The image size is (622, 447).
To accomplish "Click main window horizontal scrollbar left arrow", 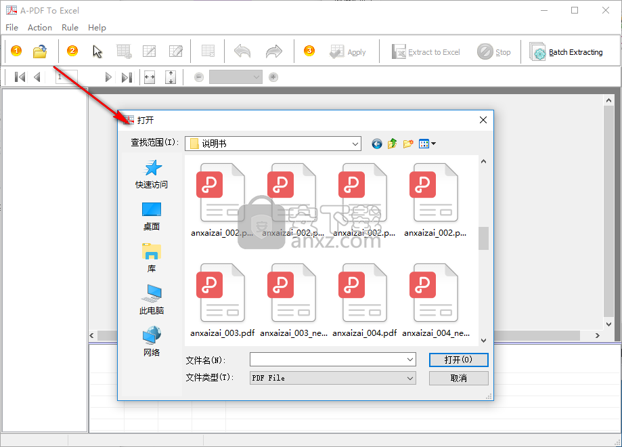I will click(x=91, y=335).
